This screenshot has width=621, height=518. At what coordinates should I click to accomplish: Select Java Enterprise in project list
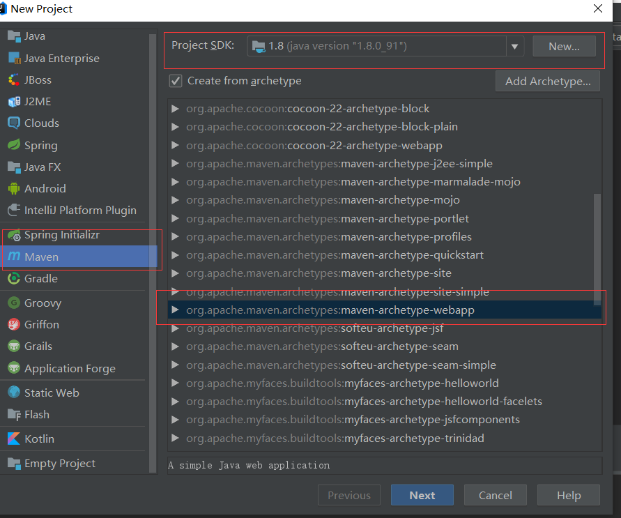tap(61, 59)
